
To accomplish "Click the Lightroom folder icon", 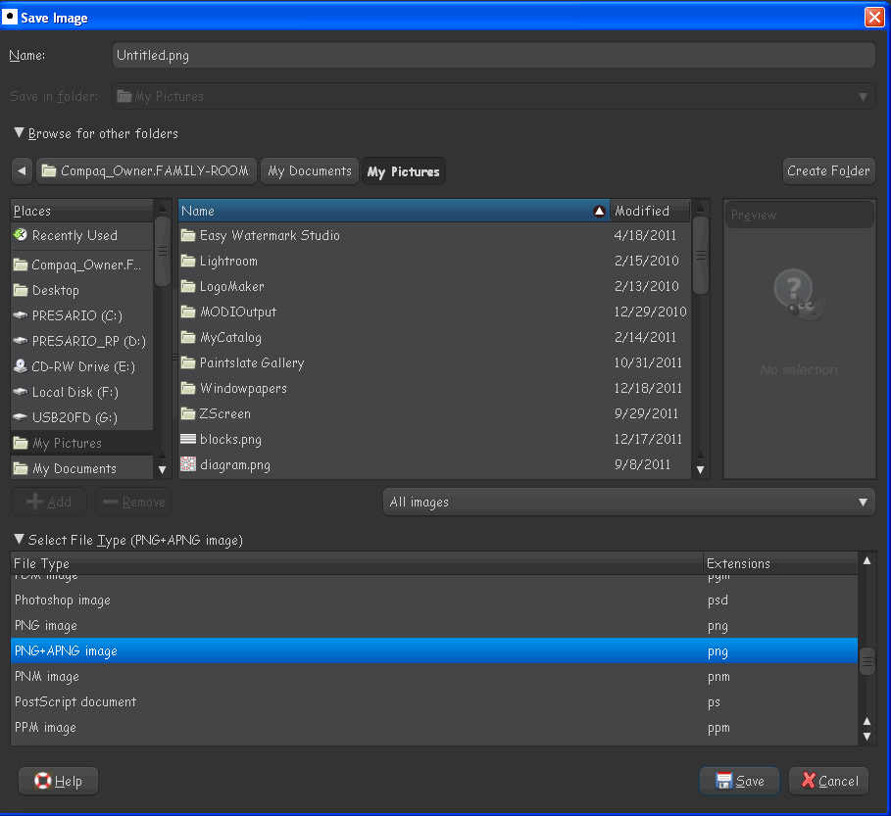I will point(188,261).
